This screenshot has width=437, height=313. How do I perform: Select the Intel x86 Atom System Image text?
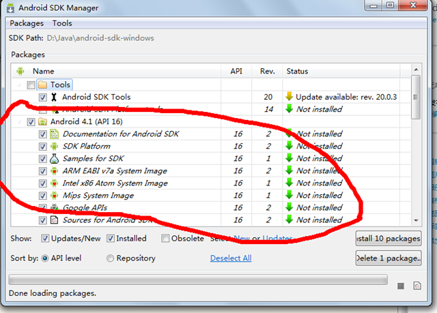(115, 183)
